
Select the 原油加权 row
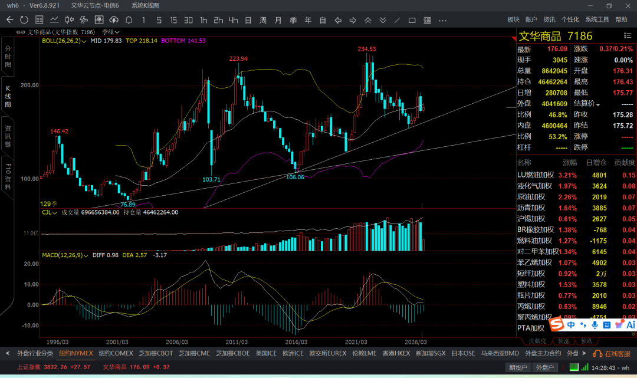coord(576,197)
